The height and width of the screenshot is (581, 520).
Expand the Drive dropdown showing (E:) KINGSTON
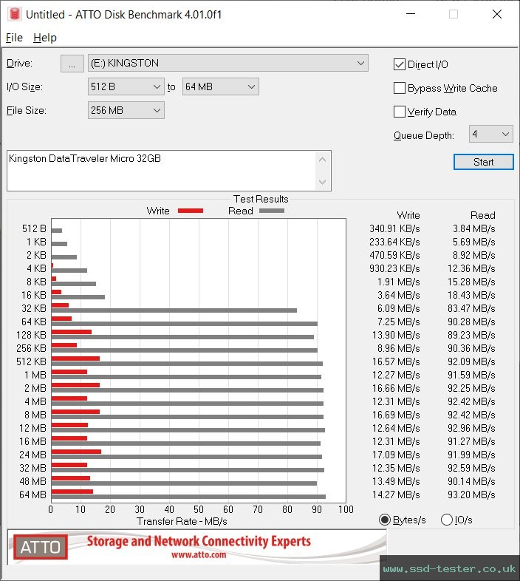click(x=227, y=64)
